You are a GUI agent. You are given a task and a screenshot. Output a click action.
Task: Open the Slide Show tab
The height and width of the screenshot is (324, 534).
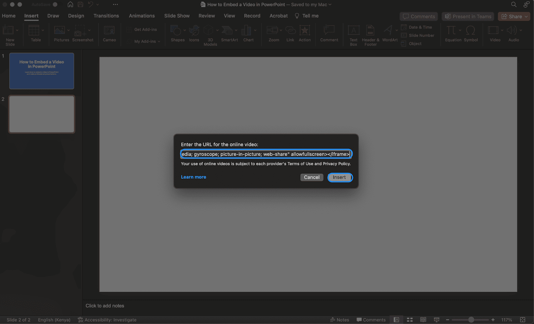(177, 16)
